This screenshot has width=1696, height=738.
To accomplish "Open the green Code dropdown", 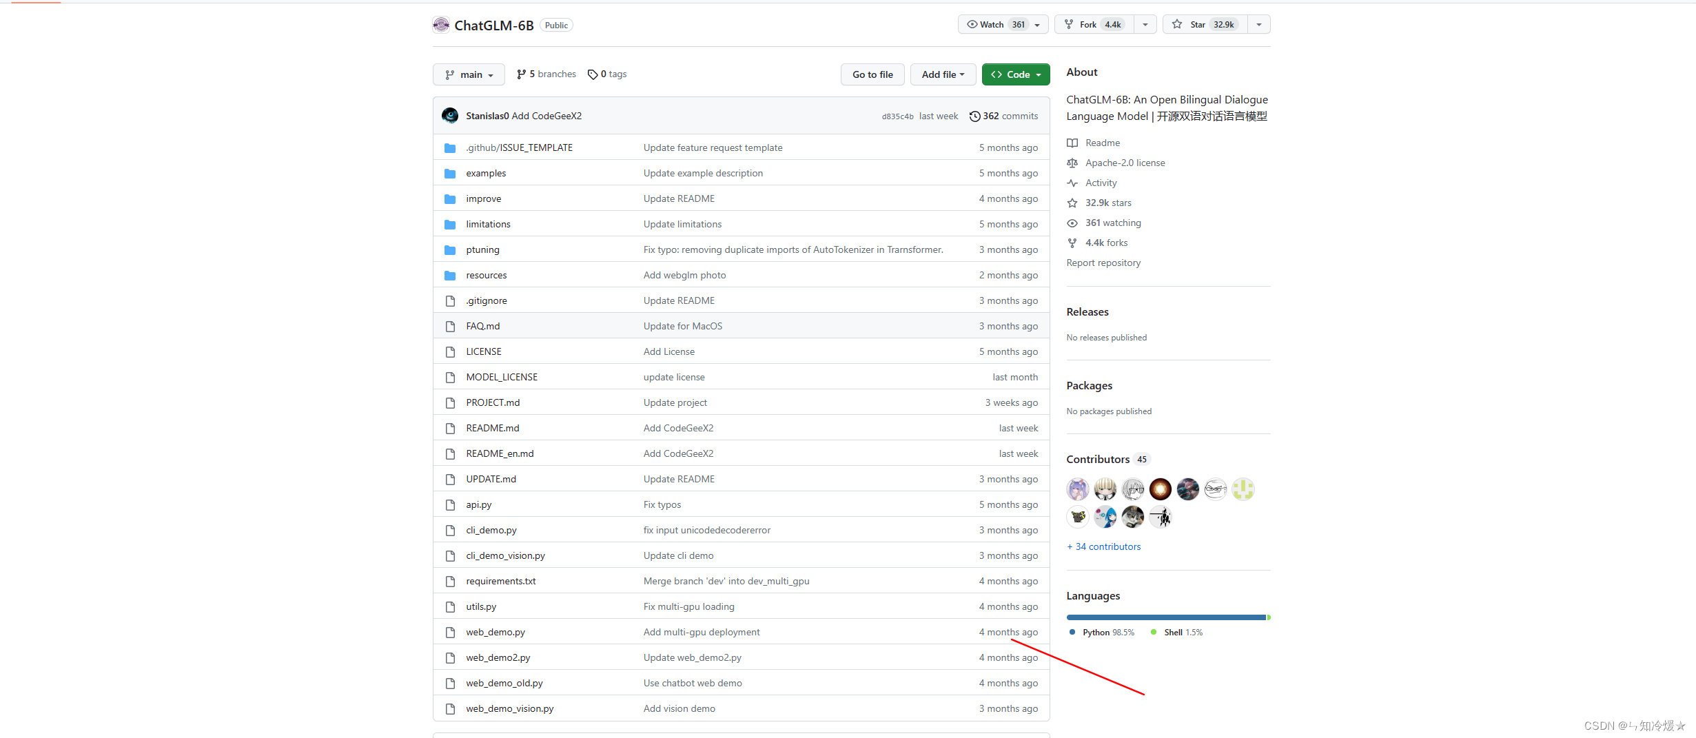I will [1016, 74].
